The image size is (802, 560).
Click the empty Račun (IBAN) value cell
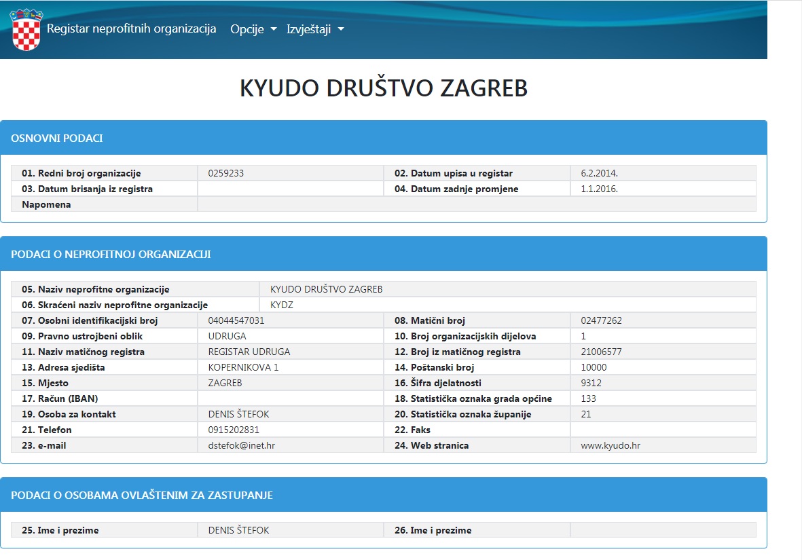tap(290, 398)
